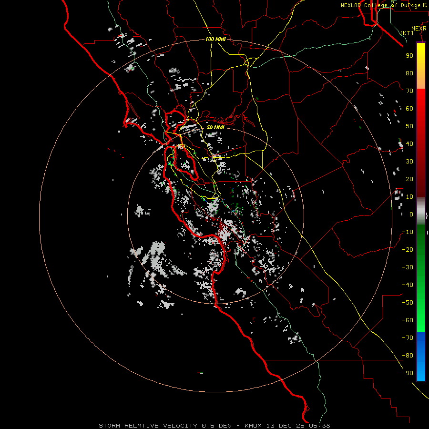Click the -50 value on the velocity scale

click(408, 303)
